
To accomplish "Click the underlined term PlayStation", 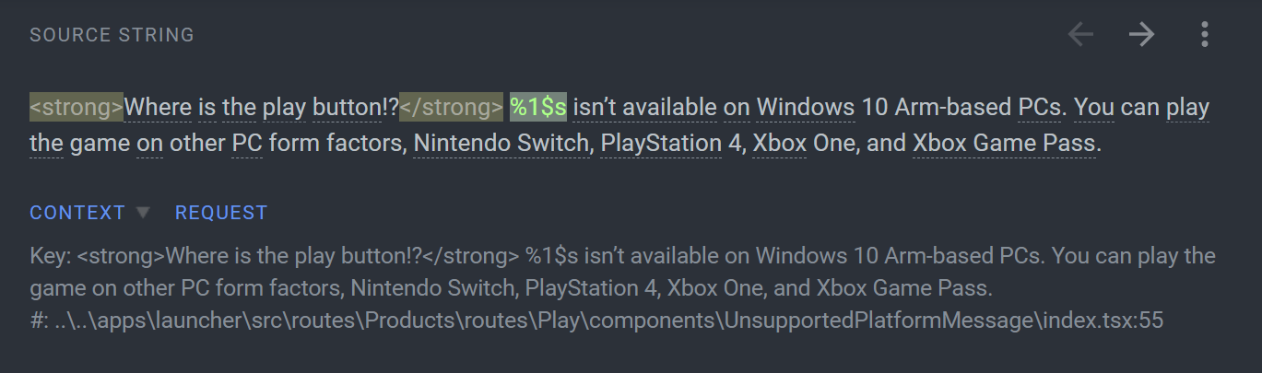I will coord(661,144).
